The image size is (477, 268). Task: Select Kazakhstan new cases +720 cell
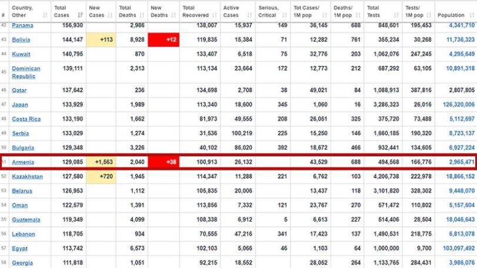(101, 176)
